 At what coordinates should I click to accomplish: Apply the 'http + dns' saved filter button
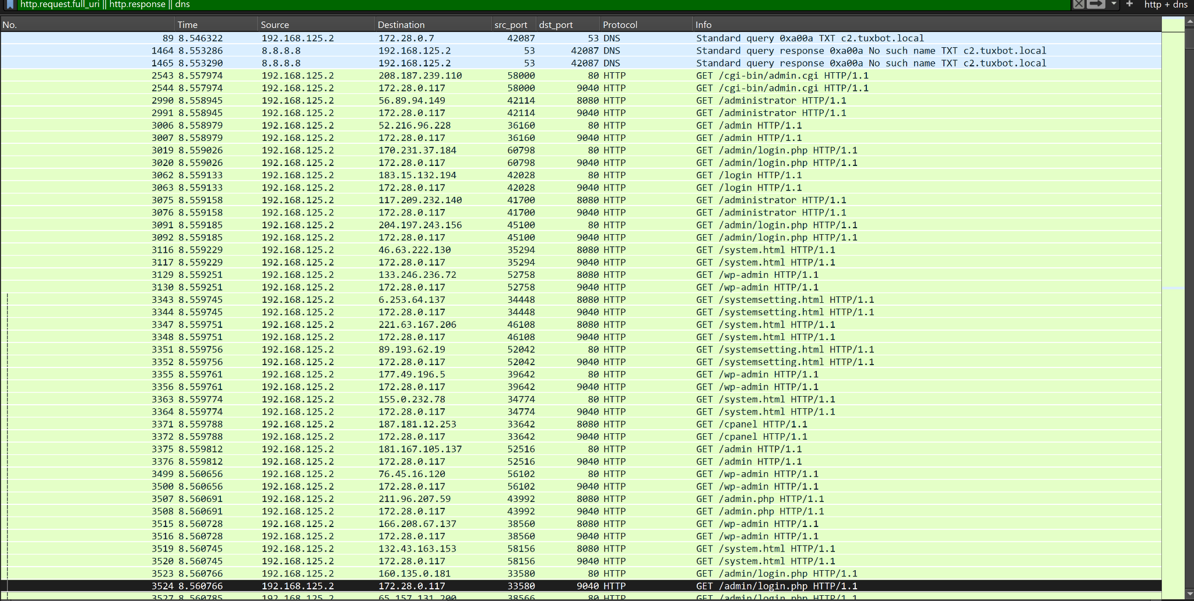(x=1165, y=5)
